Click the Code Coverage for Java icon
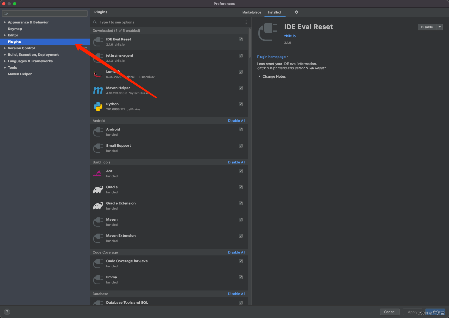Image resolution: width=449 pixels, height=318 pixels. coord(98,264)
